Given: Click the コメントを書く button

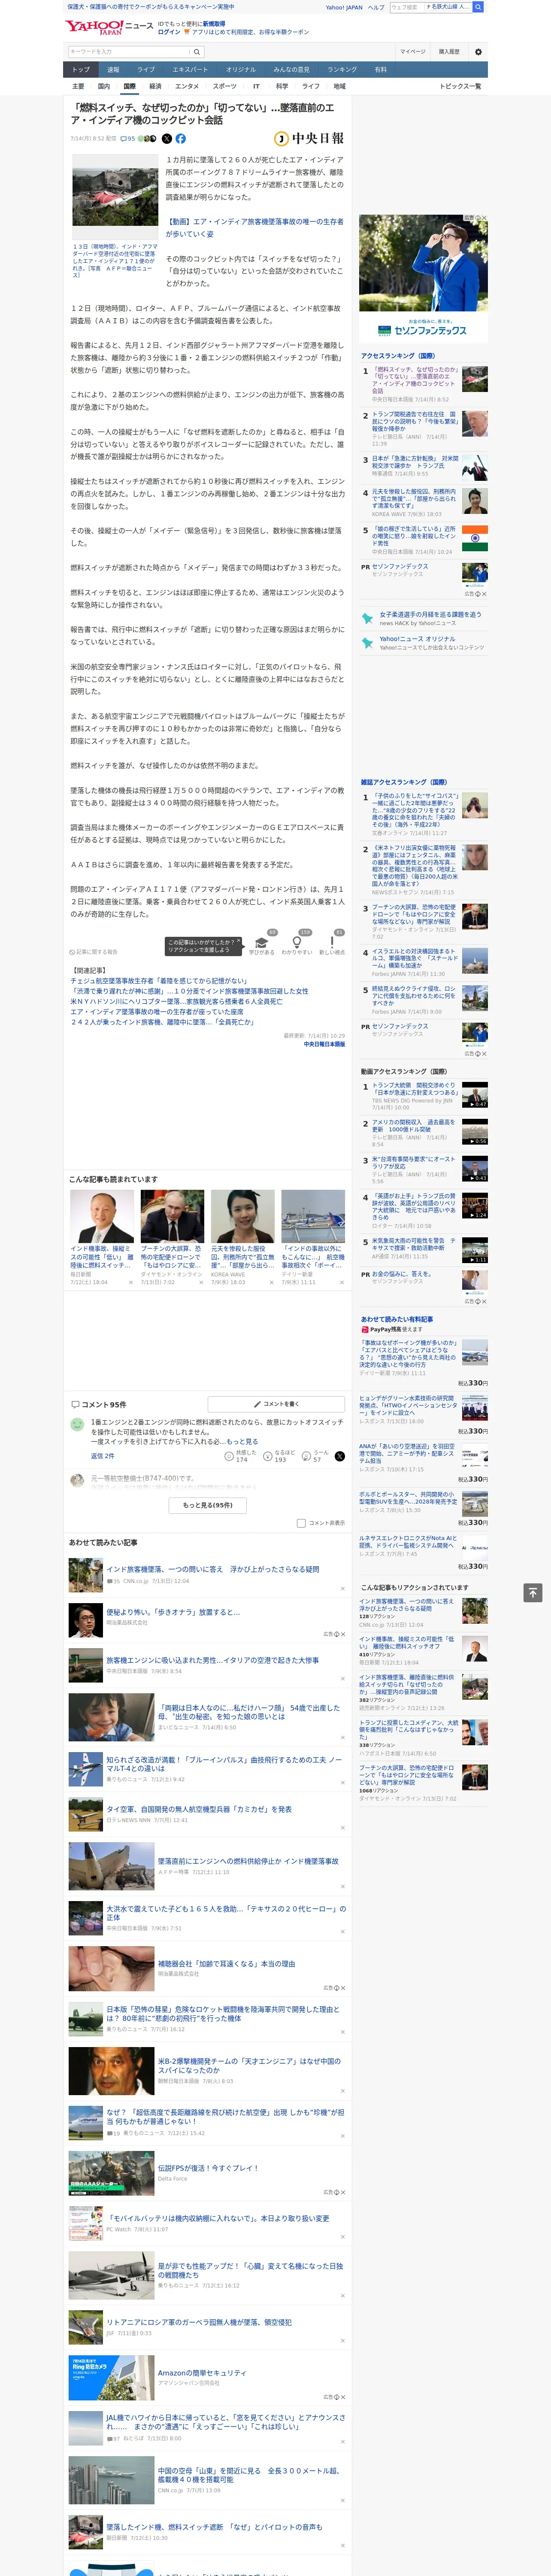Looking at the screenshot, I should click(x=276, y=1404).
